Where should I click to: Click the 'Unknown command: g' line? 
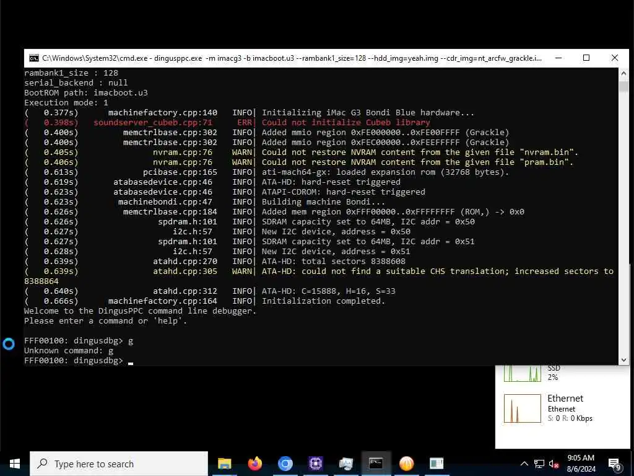pos(69,351)
